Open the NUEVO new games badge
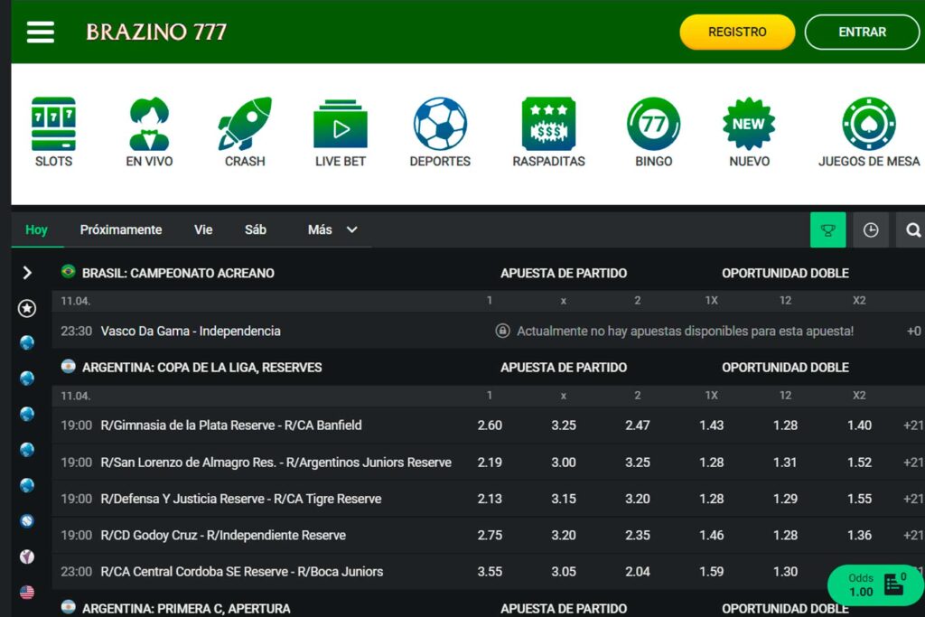Image resolution: width=925 pixels, height=617 pixels. 749,132
